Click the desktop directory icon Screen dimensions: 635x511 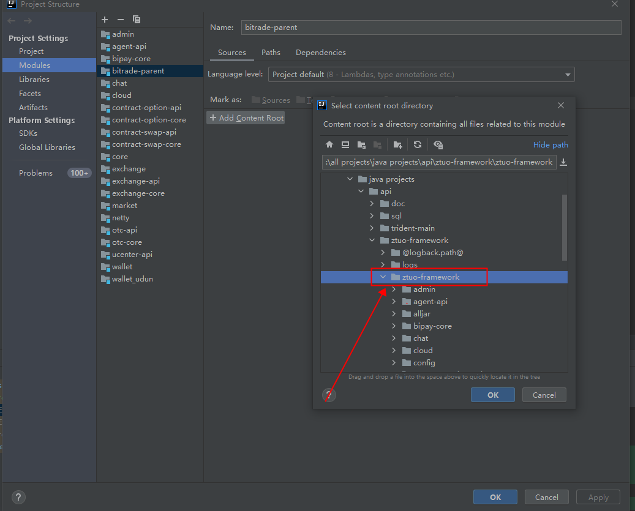[345, 144]
